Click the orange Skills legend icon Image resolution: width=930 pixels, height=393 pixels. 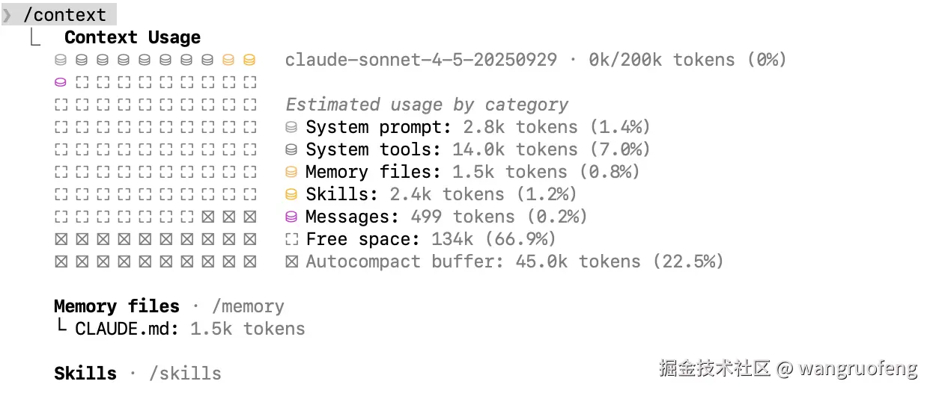point(292,195)
